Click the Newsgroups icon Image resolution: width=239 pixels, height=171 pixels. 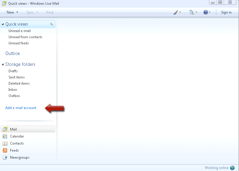pyautogui.click(x=5, y=157)
